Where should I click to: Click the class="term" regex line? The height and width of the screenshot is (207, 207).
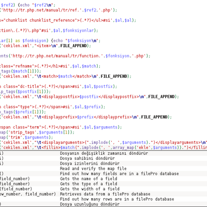click(x=61, y=127)
